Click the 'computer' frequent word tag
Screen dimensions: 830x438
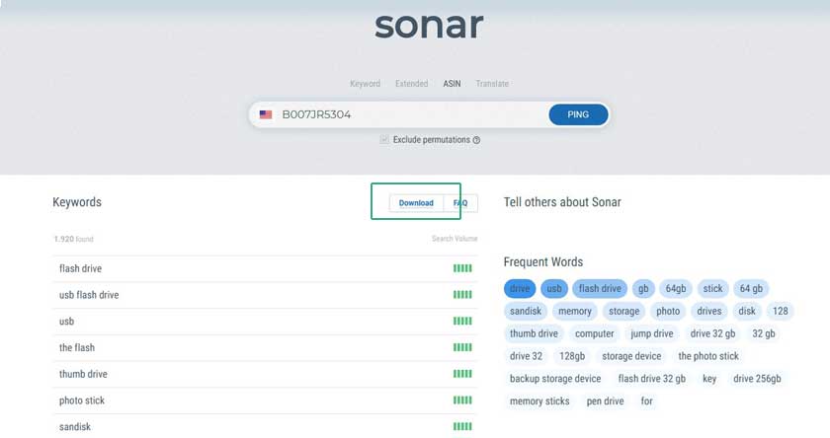point(595,333)
